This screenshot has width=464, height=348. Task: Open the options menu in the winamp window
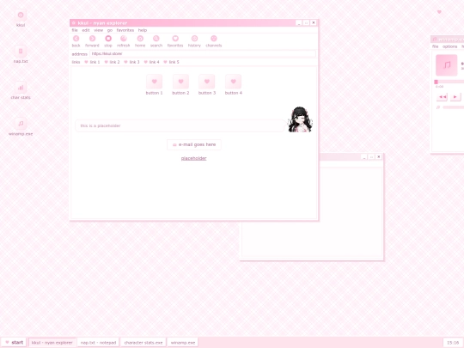(449, 46)
